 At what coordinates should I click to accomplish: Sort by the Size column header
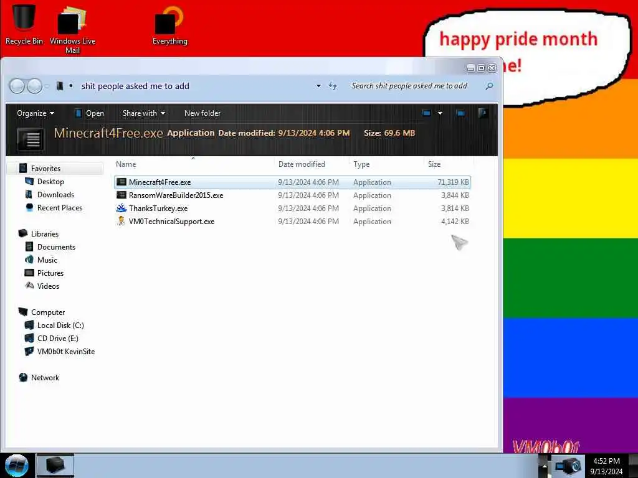click(449, 164)
